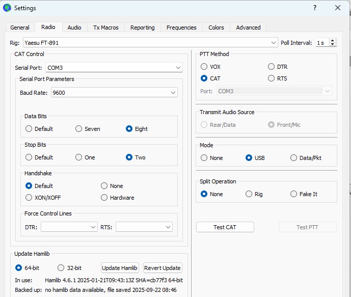351x297 pixels.
Task: Click the Revert Update button
Action: point(163,268)
